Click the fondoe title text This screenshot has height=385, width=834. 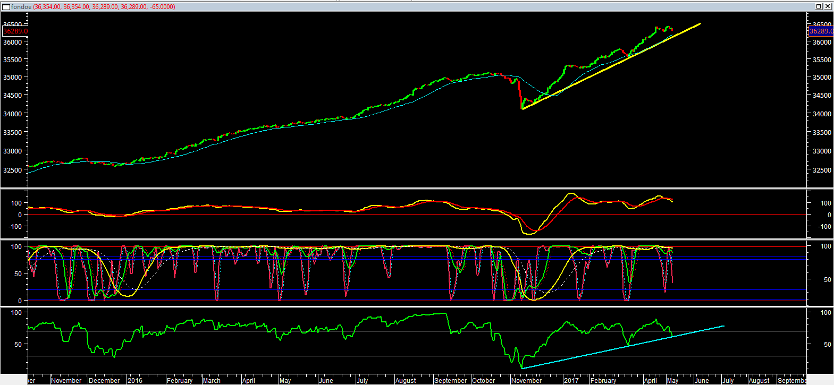(x=21, y=7)
